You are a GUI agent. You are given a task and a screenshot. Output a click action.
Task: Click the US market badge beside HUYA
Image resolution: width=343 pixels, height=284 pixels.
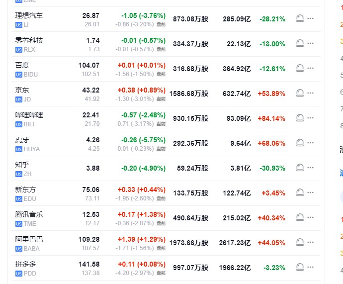coord(19,149)
